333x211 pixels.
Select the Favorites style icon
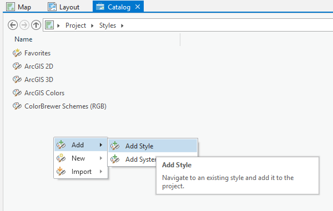(x=17, y=53)
